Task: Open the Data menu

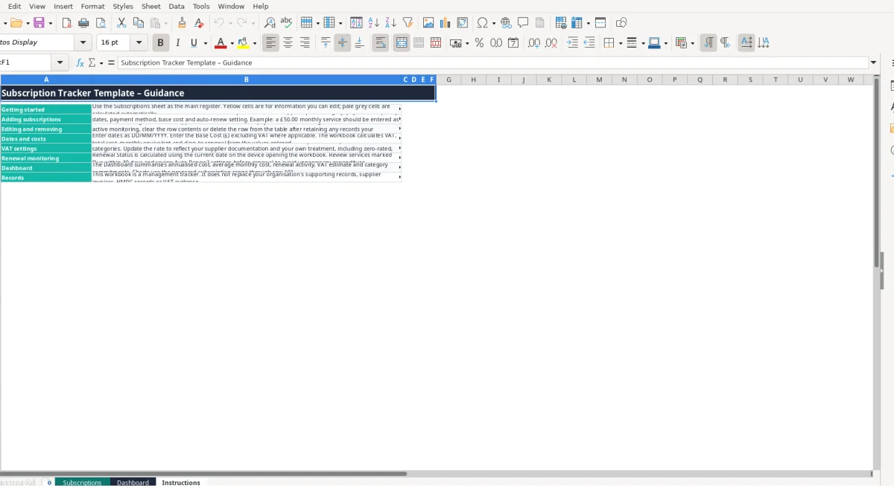Action: 177,6
